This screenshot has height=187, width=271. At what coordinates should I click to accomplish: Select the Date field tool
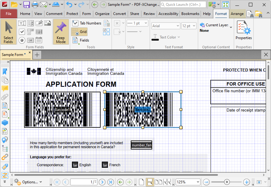(39, 40)
